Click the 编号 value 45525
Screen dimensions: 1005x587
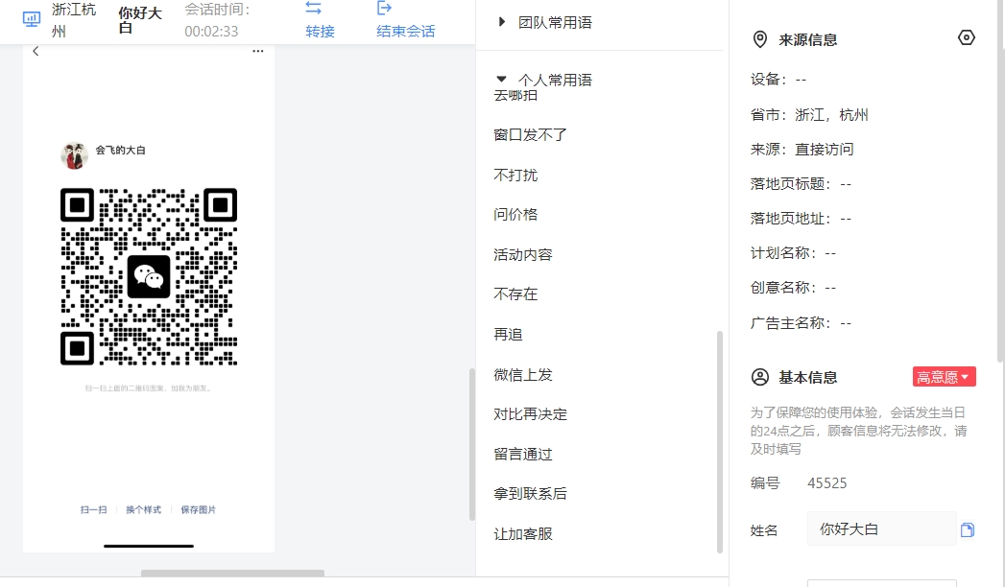click(826, 483)
